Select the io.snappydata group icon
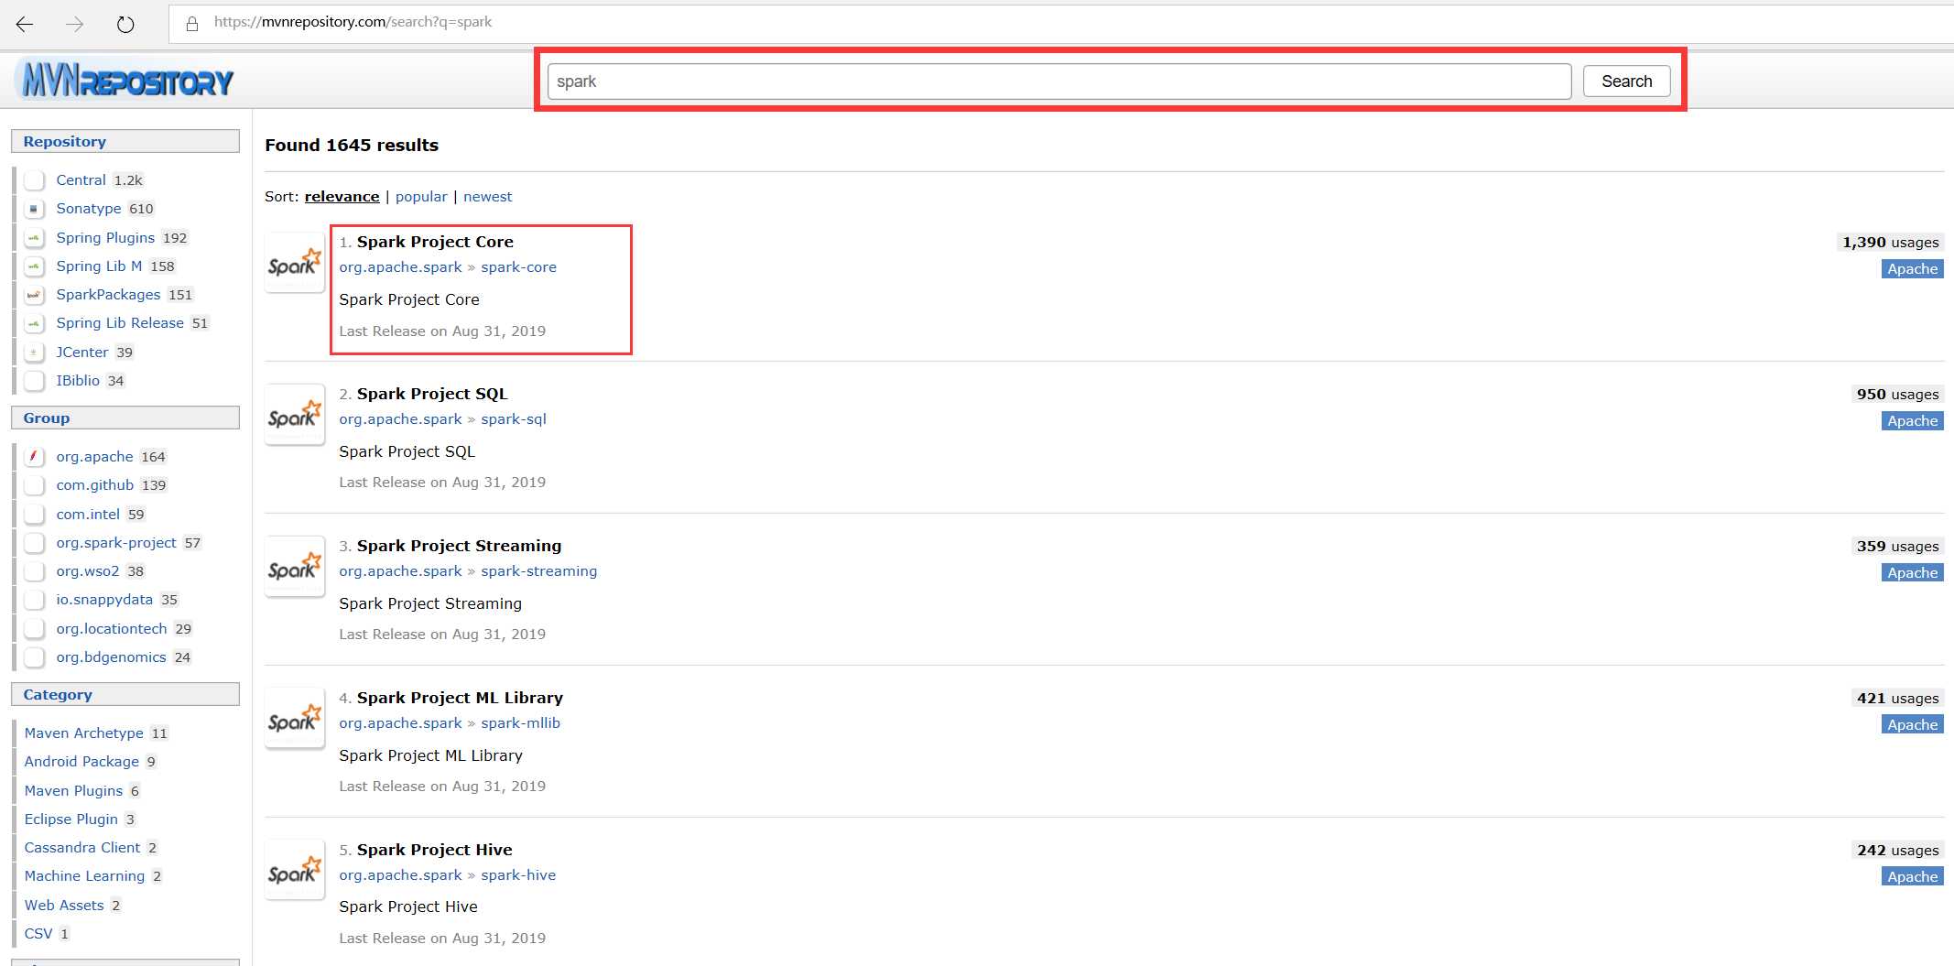The image size is (1954, 966). [34, 600]
